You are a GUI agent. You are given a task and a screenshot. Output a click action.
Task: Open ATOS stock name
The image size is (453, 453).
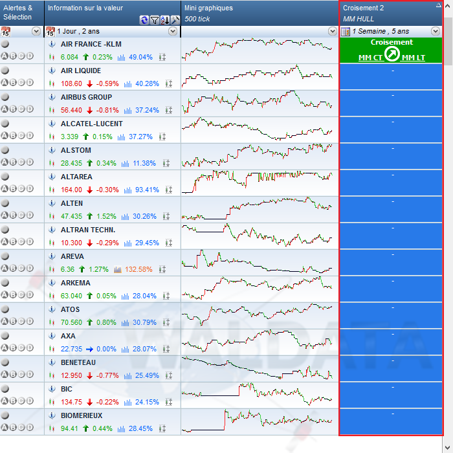point(70,309)
